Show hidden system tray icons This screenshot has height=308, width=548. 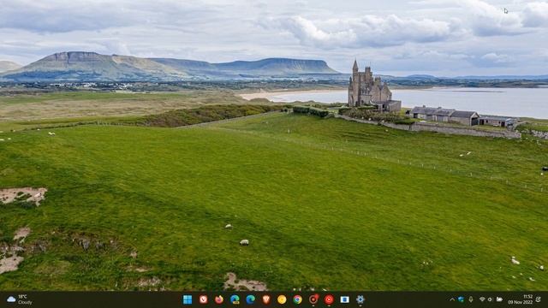tap(452, 299)
